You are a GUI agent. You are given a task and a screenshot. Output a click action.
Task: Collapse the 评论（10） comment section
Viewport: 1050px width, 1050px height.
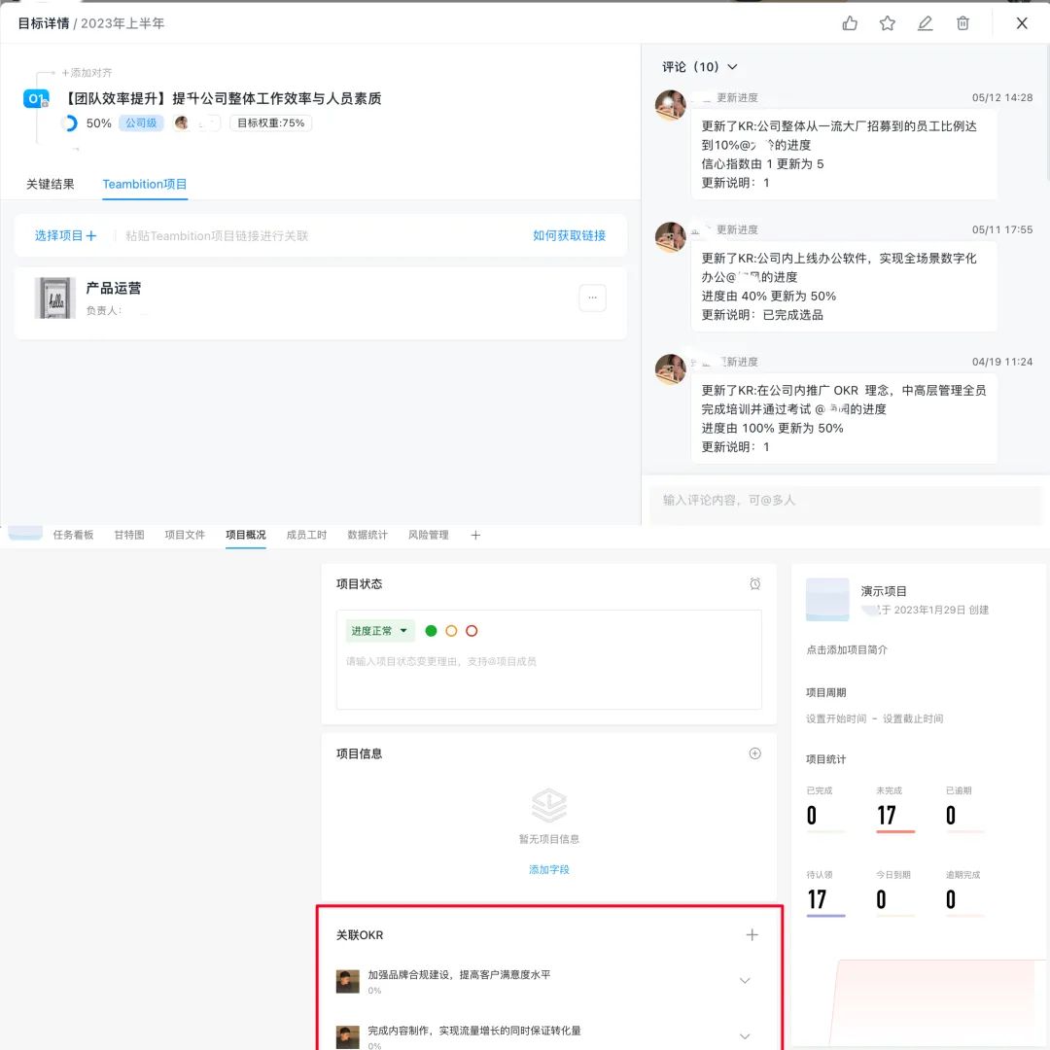[732, 67]
